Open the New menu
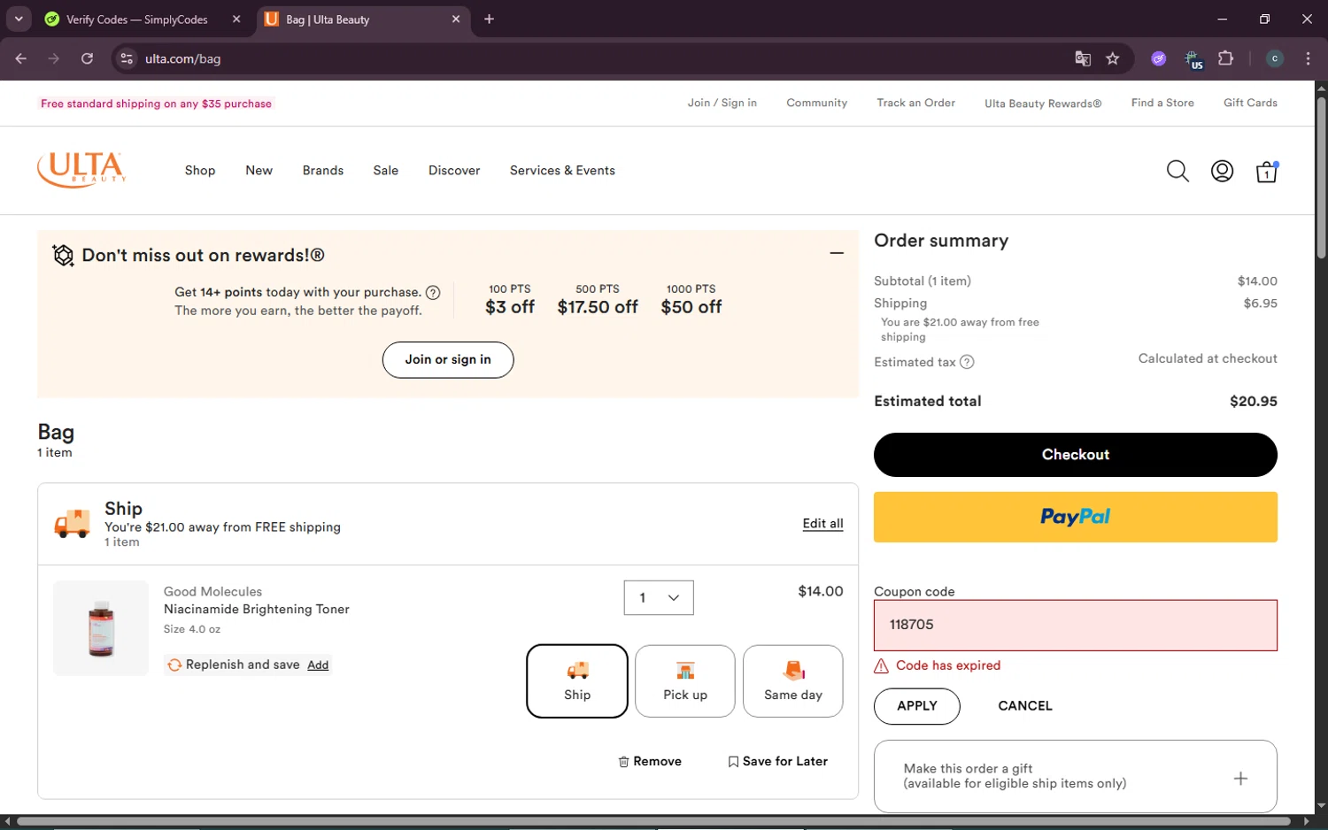Image resolution: width=1328 pixels, height=830 pixels. pyautogui.click(x=259, y=171)
